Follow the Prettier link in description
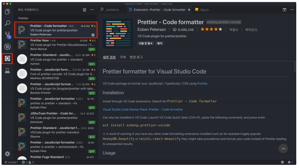Image resolution: width=299 pixels, height=168 pixels. point(202,84)
